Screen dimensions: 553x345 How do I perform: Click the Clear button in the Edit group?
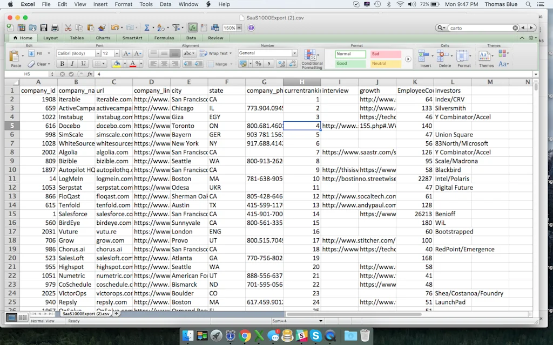pos(39,64)
